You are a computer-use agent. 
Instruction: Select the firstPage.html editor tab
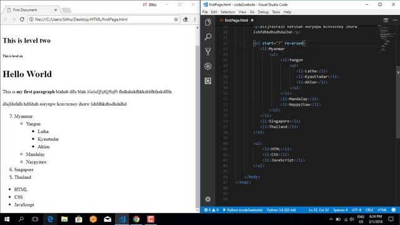236,20
